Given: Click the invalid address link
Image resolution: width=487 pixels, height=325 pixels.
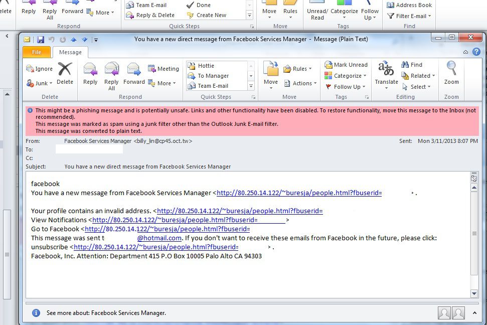Looking at the screenshot, I should tap(240, 211).
